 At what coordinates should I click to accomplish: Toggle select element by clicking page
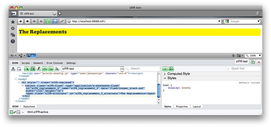27,69
